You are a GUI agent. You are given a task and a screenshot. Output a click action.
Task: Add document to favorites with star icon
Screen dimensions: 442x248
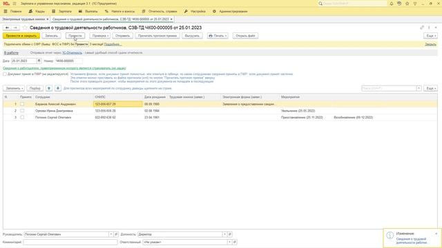[25, 28]
